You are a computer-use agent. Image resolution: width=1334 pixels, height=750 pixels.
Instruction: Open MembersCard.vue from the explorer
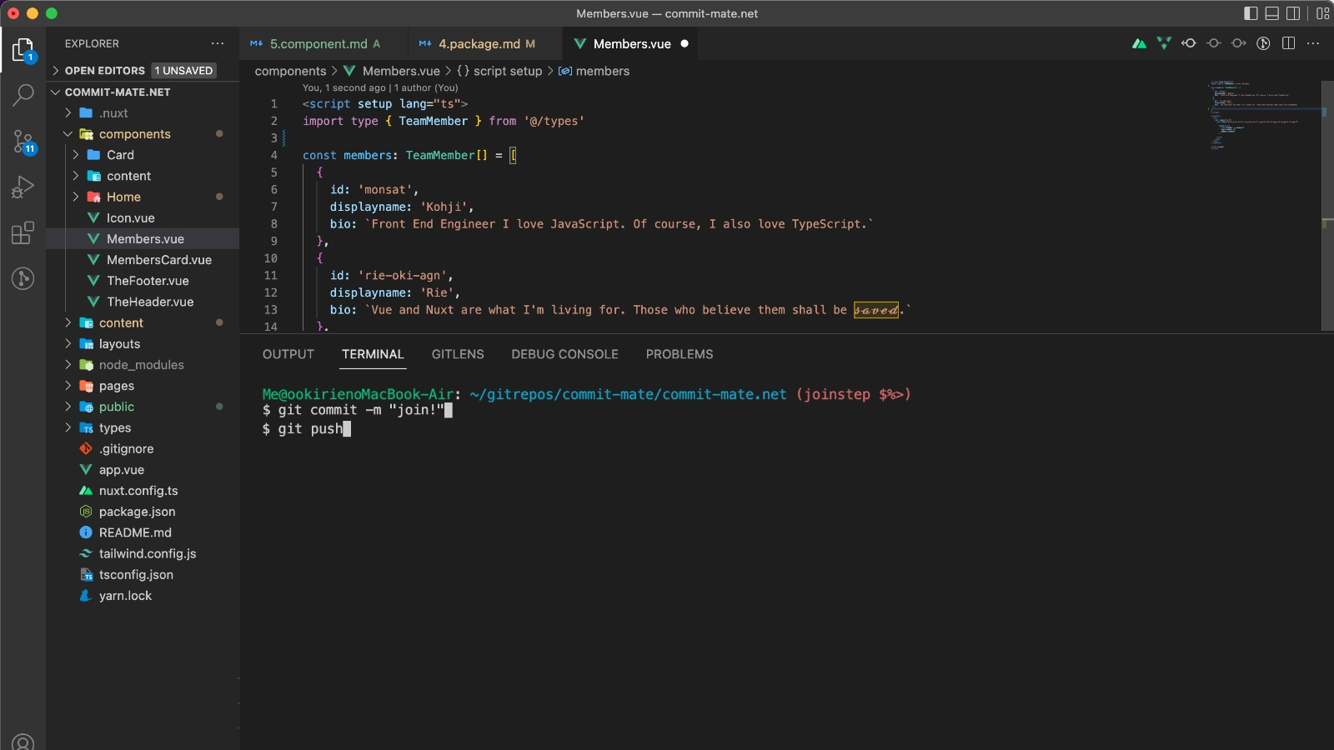(x=158, y=260)
